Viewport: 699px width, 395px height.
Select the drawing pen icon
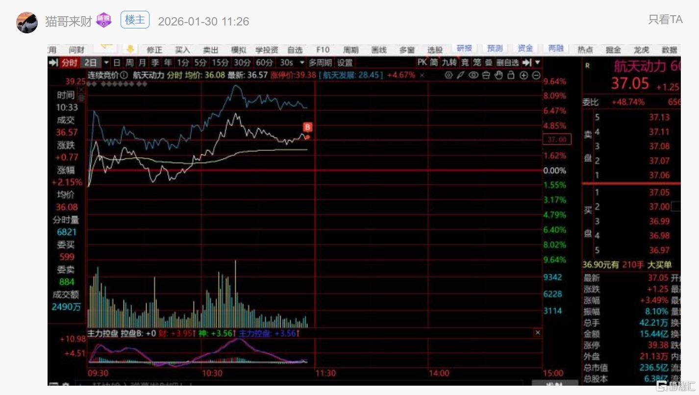pos(461,75)
